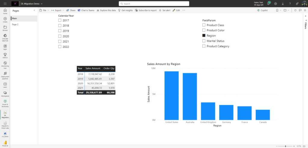
Task: Click in the Search box
Action: [154, 4]
